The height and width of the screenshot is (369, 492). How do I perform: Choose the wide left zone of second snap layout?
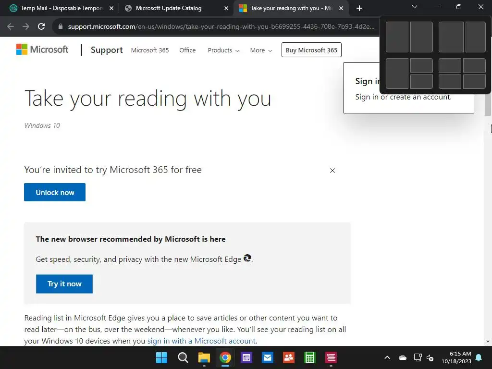coord(451,37)
